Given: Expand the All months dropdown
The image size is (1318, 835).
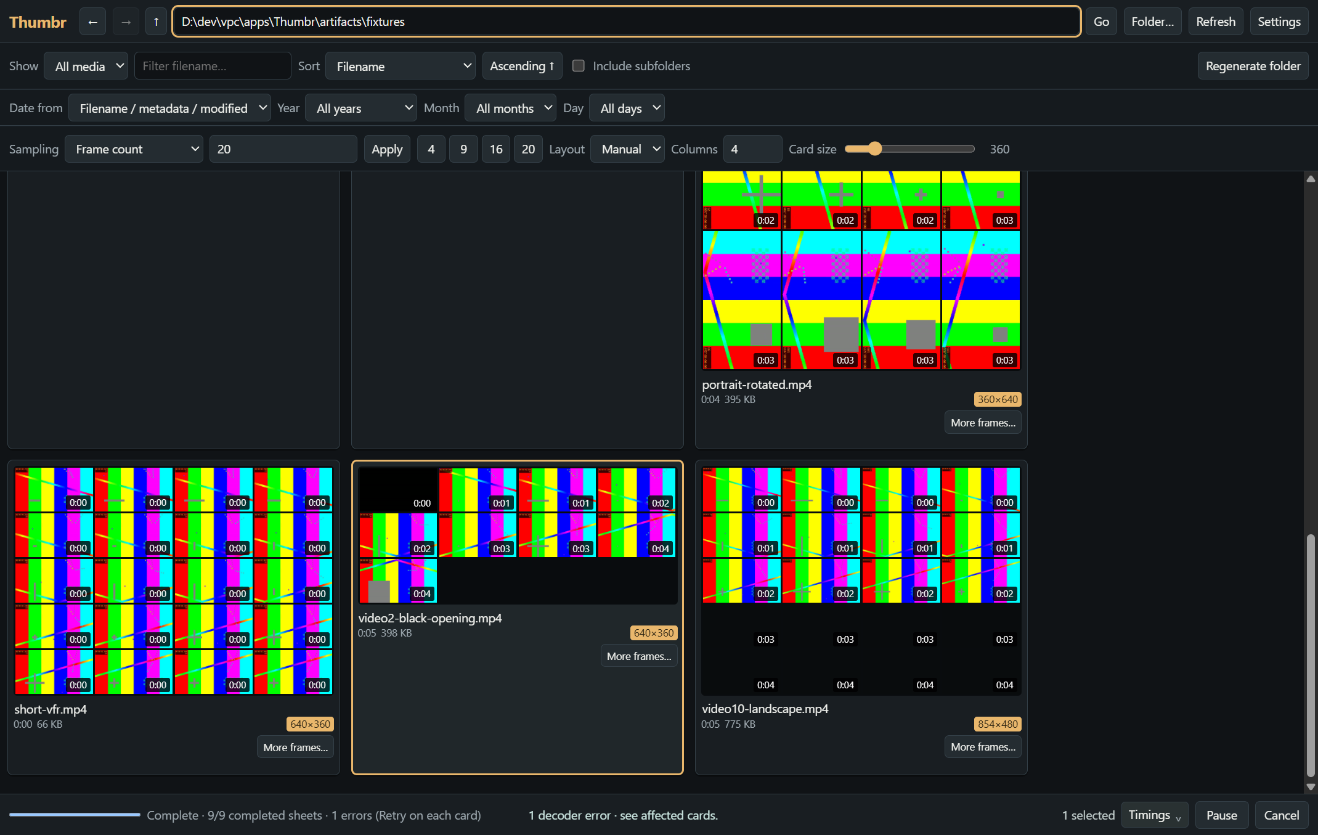Looking at the screenshot, I should (510, 108).
